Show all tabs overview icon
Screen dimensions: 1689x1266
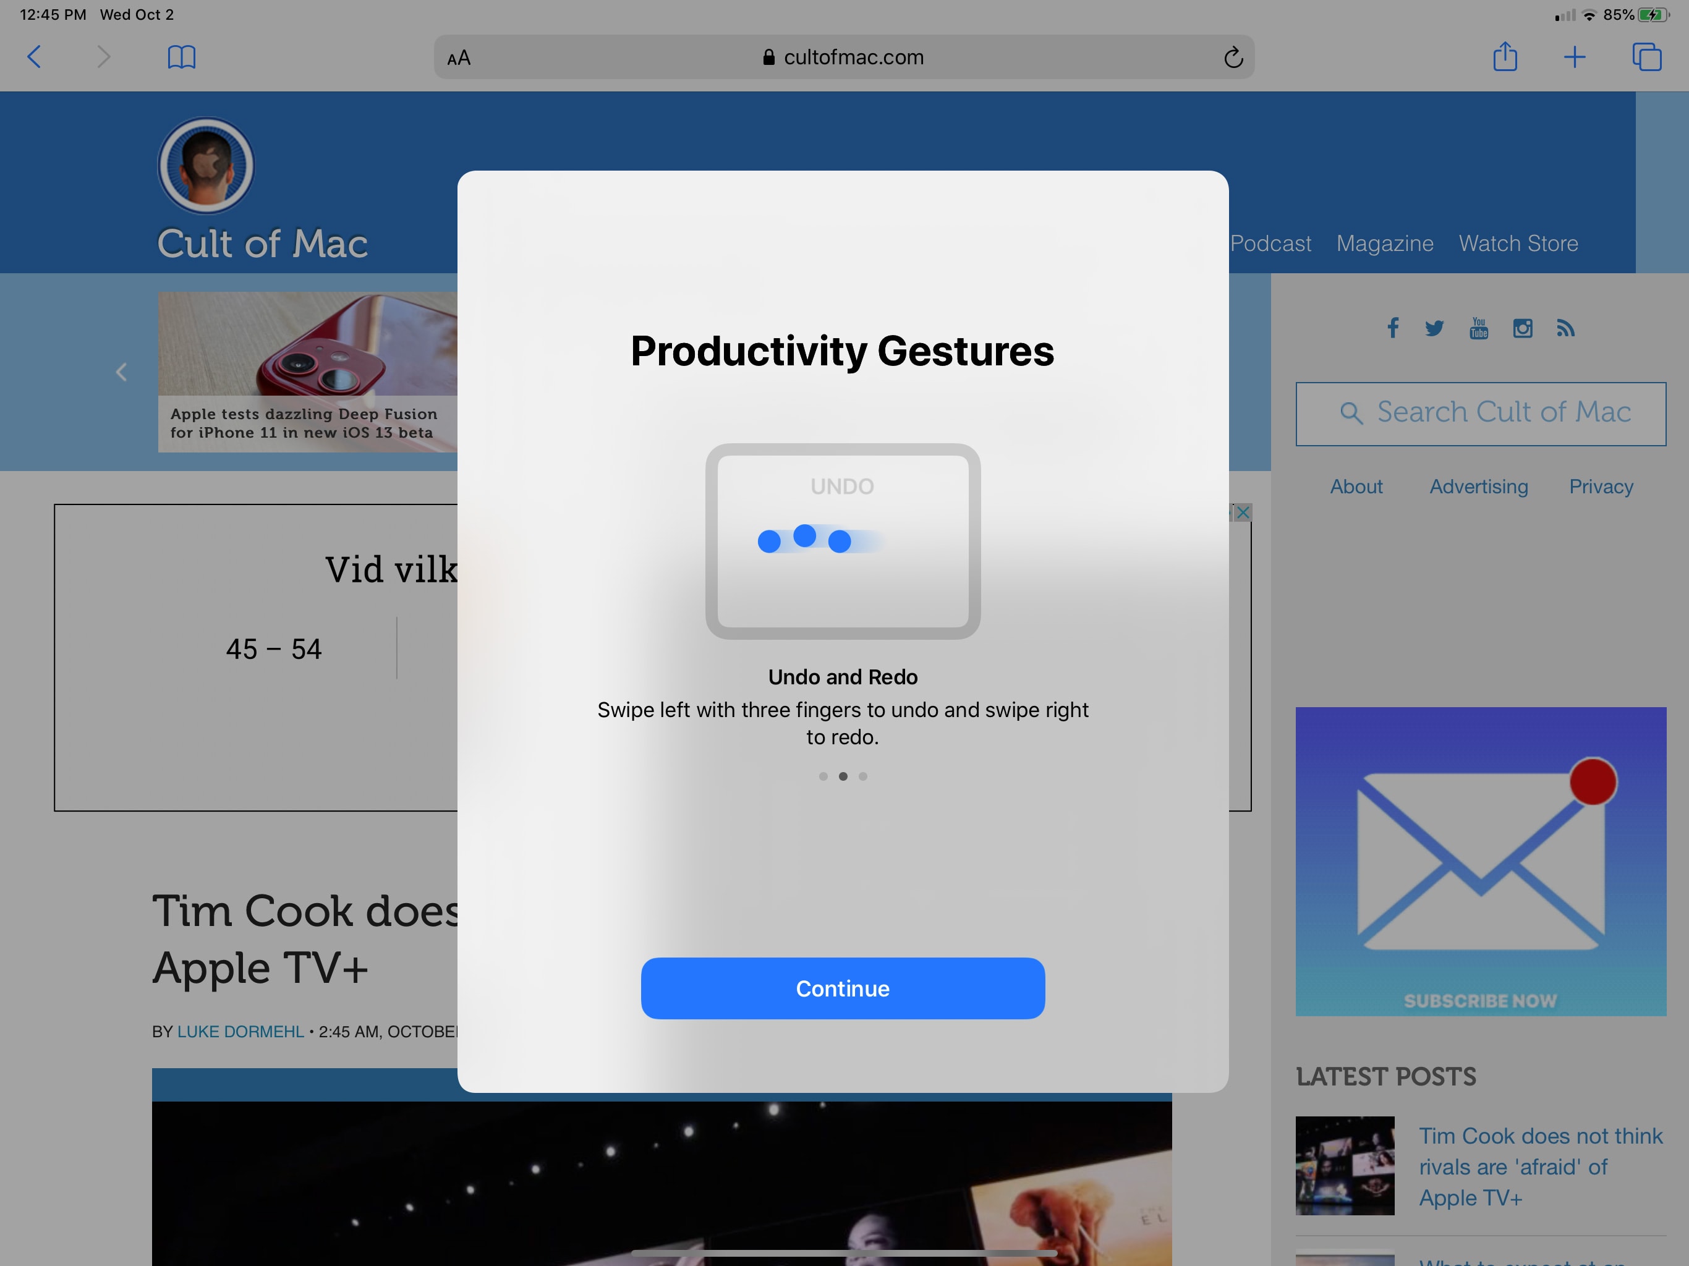[x=1646, y=57]
